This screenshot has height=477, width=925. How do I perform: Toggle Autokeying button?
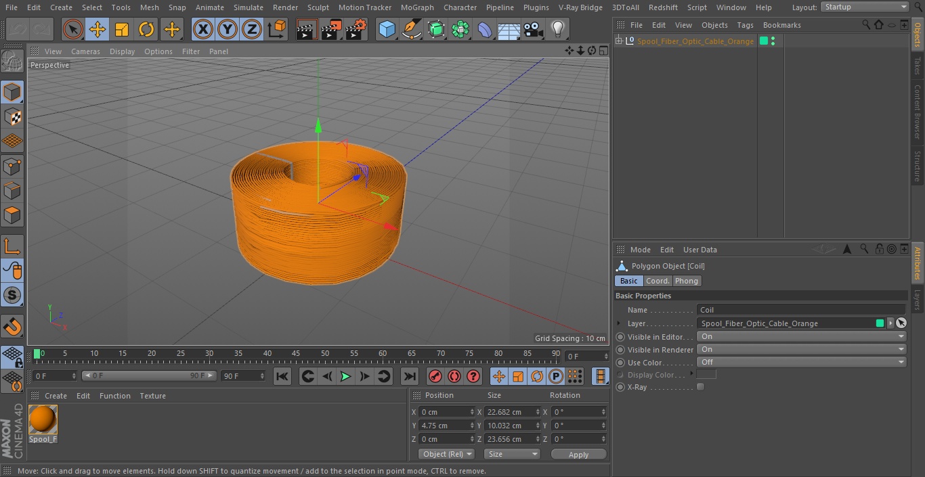pyautogui.click(x=454, y=376)
